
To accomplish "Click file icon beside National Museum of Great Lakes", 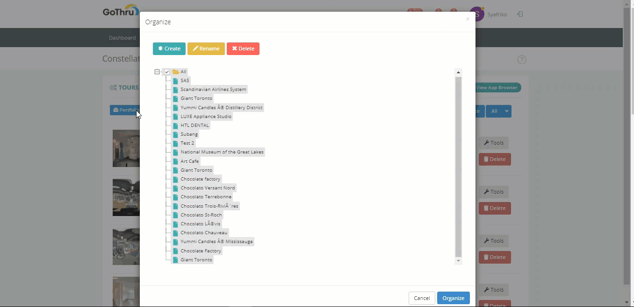I will click(x=175, y=152).
